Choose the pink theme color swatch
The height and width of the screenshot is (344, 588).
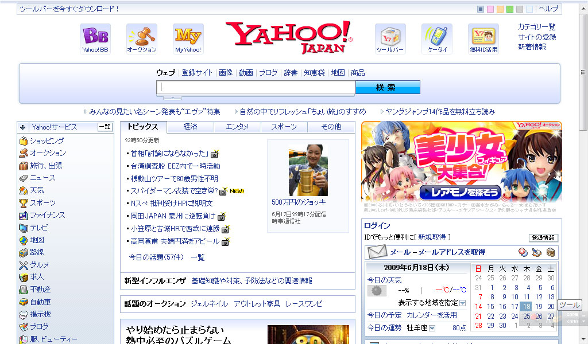tap(490, 9)
